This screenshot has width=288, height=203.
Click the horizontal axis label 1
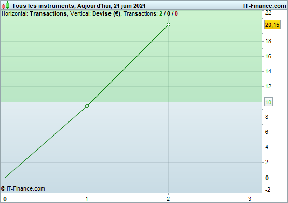(x=87, y=199)
